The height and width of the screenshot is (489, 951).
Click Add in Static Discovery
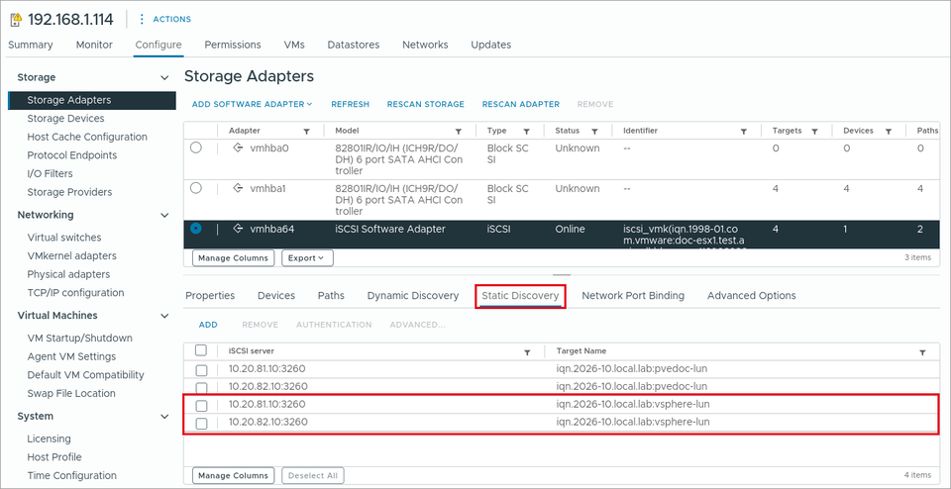(x=208, y=325)
